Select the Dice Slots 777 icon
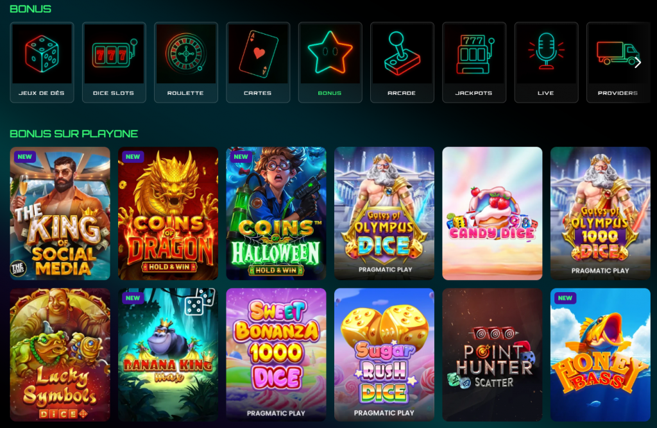Viewport: 657px width, 428px height. [114, 62]
